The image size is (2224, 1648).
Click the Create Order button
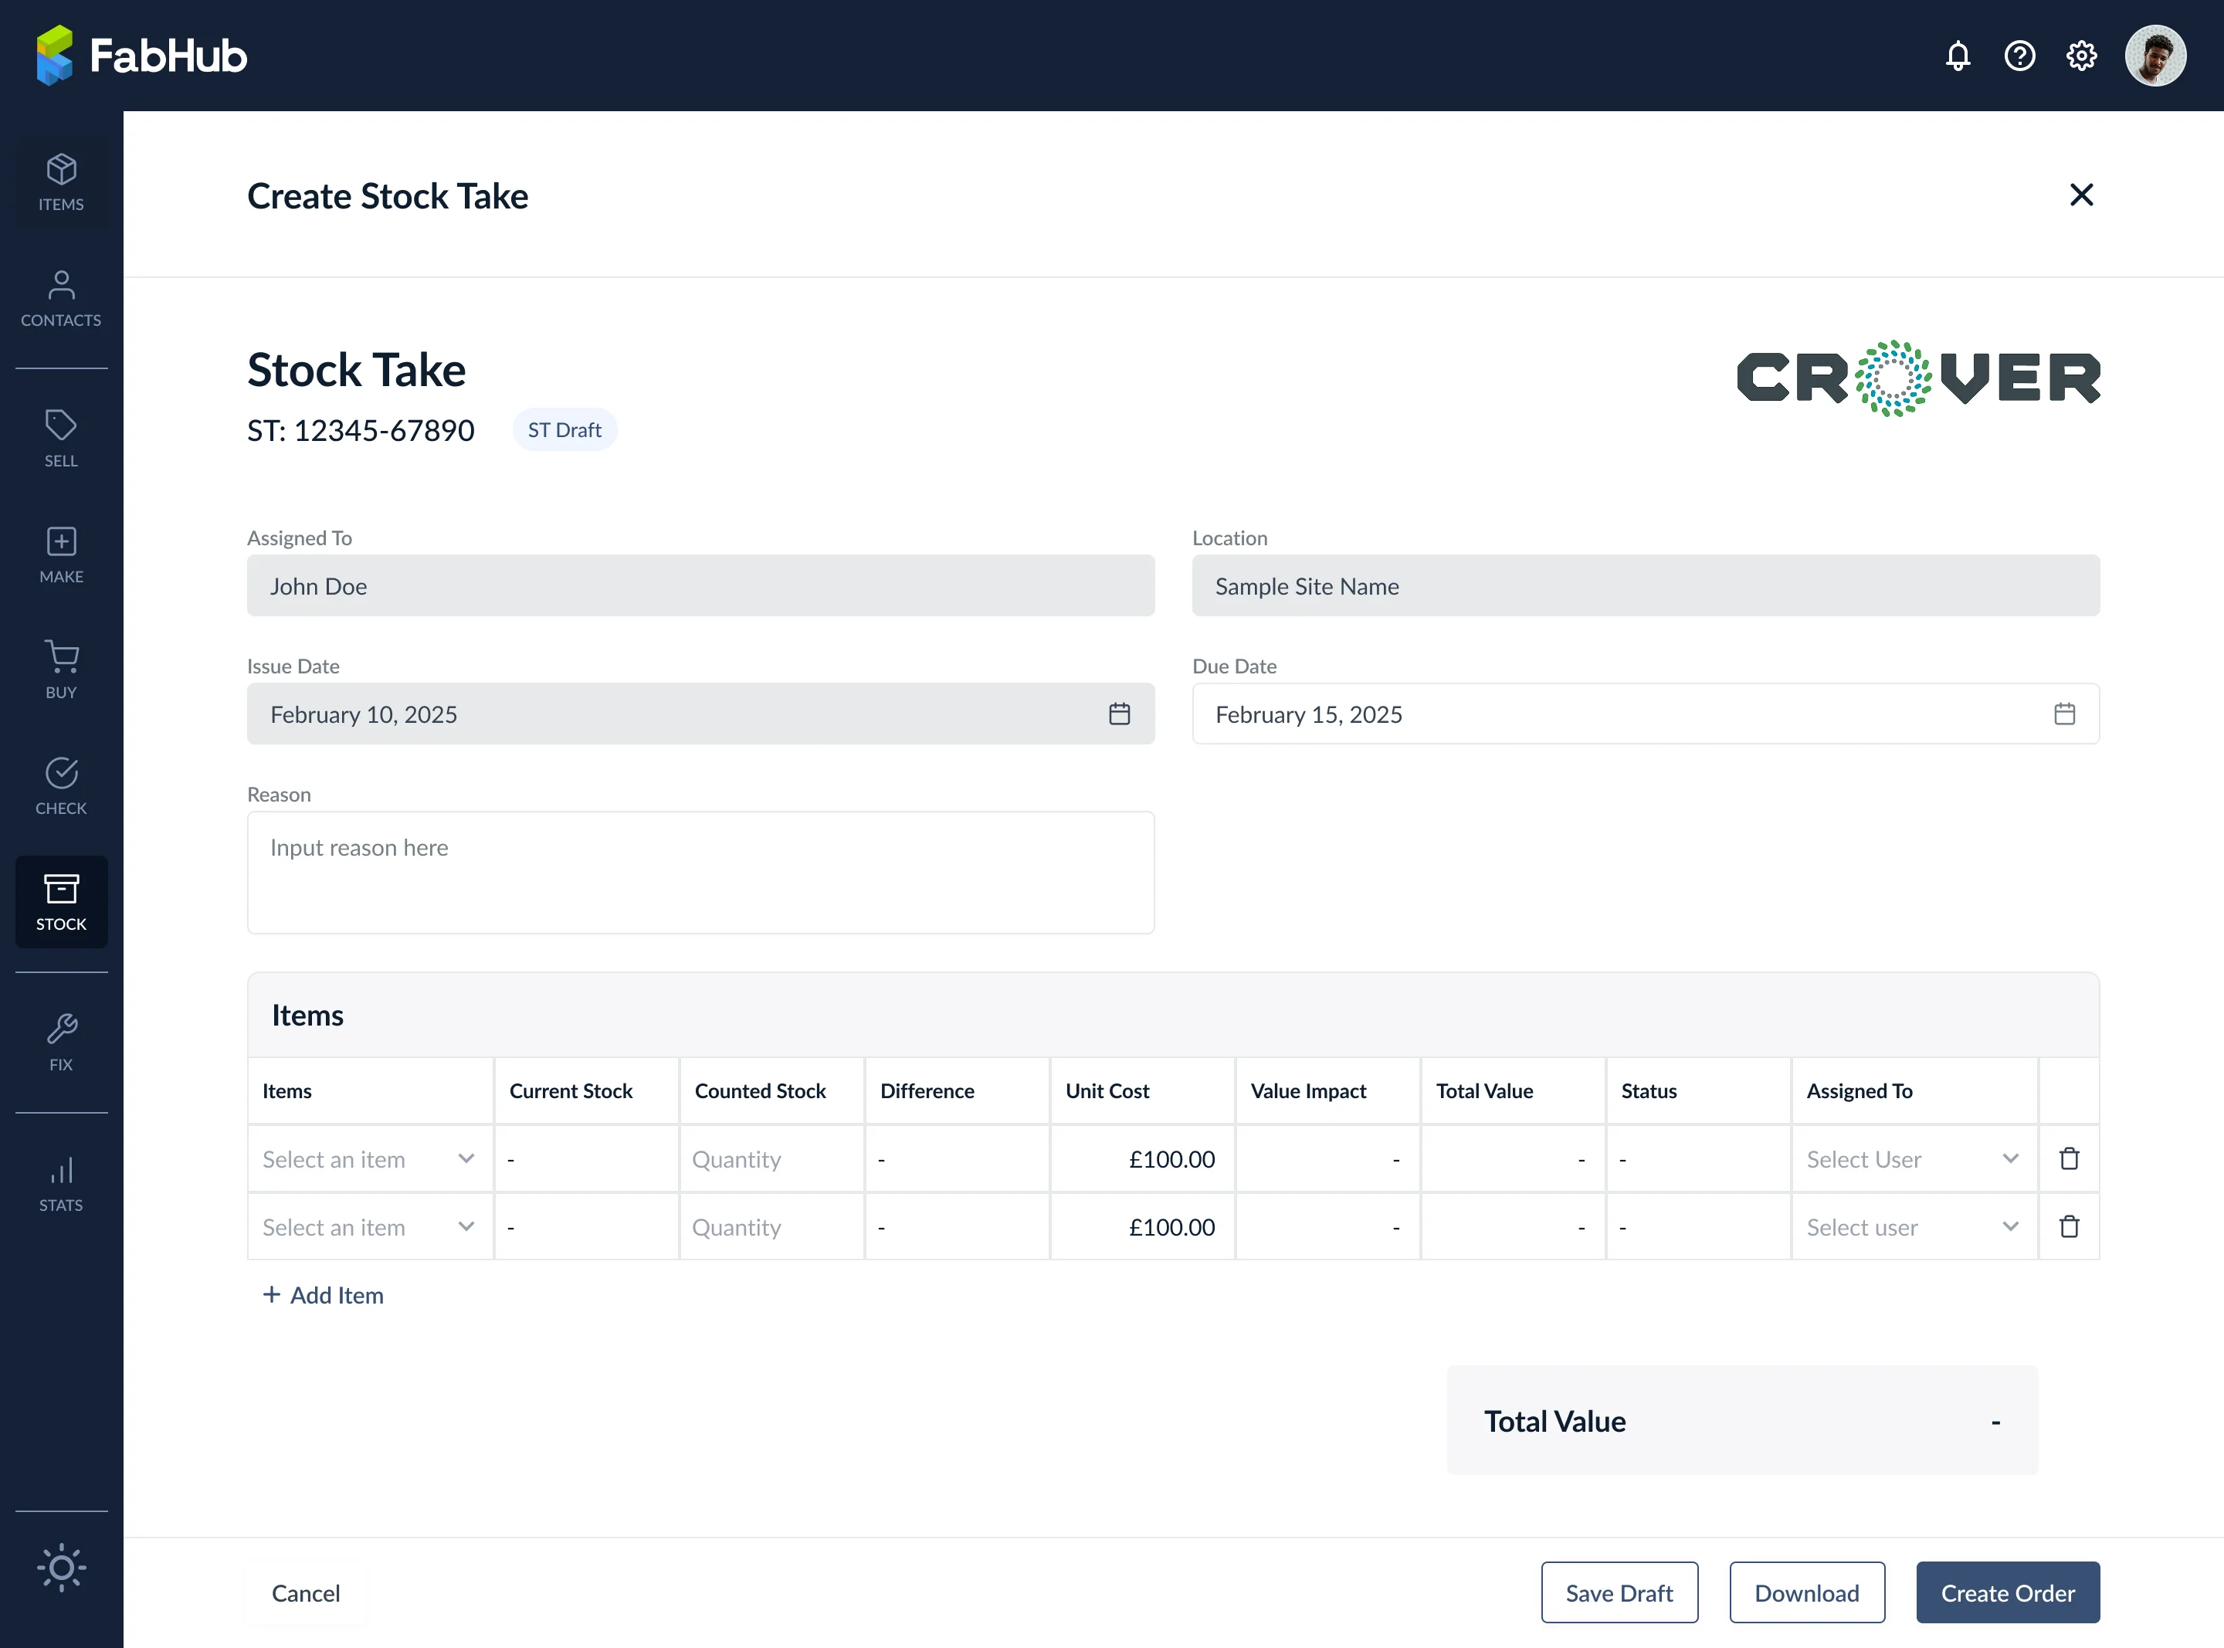tap(2008, 1593)
